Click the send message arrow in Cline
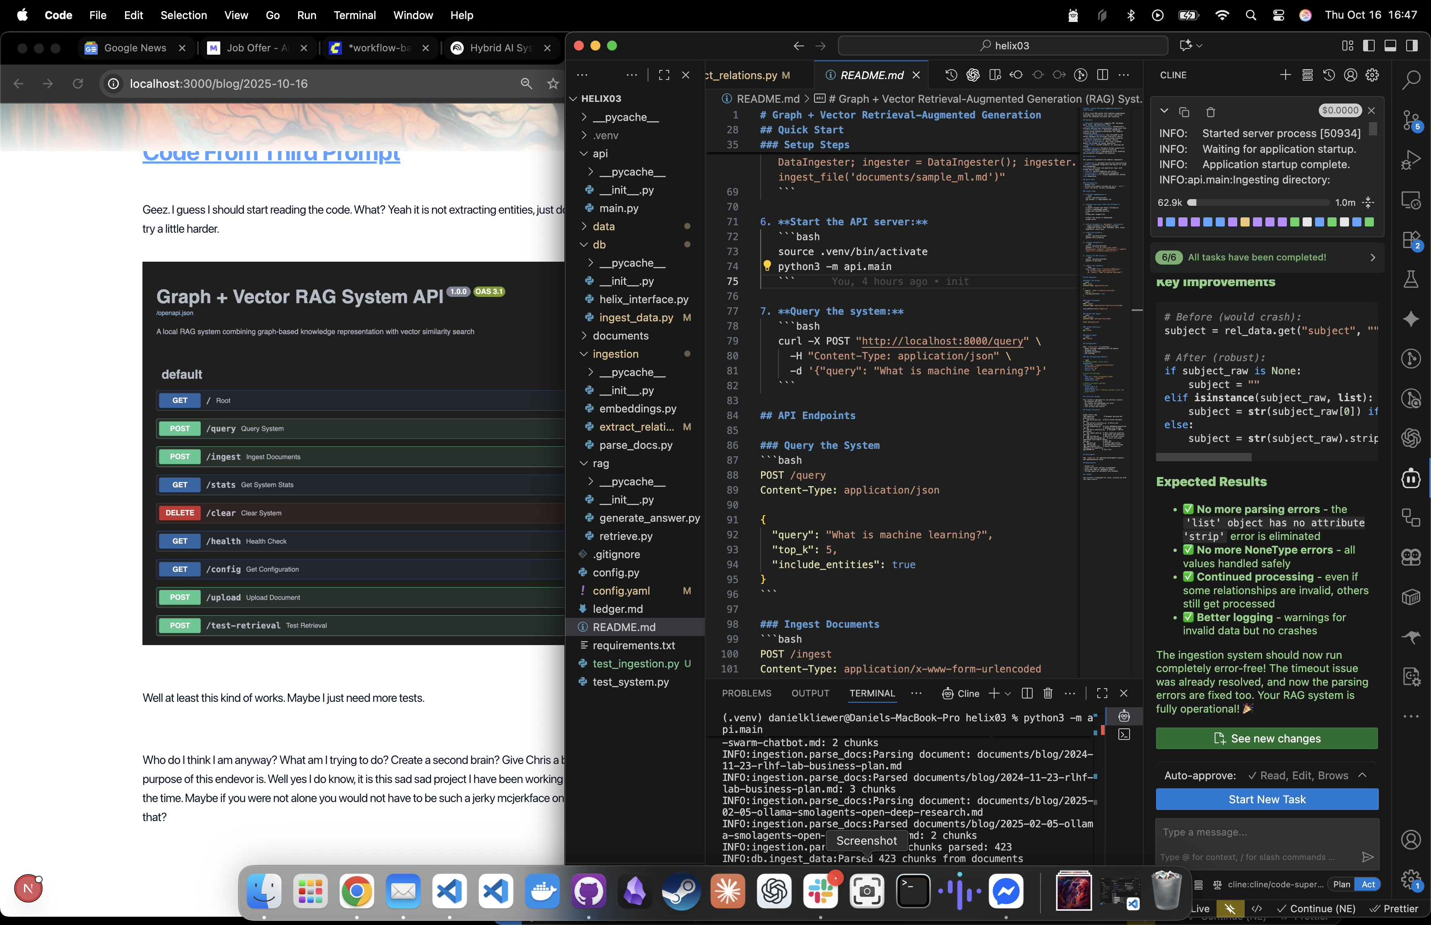 [x=1367, y=857]
